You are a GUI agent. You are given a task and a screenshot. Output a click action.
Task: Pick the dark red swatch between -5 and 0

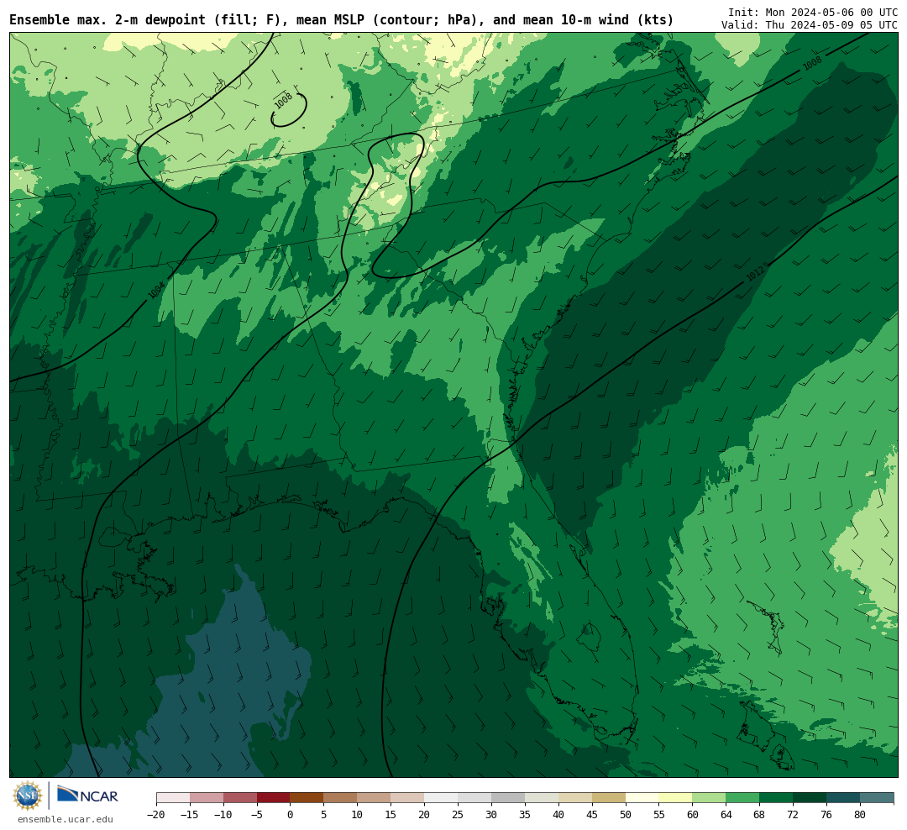[x=272, y=798]
